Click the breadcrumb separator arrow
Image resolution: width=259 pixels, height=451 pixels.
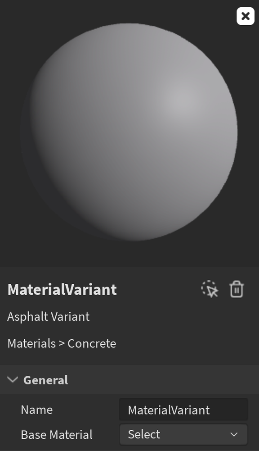(62, 343)
